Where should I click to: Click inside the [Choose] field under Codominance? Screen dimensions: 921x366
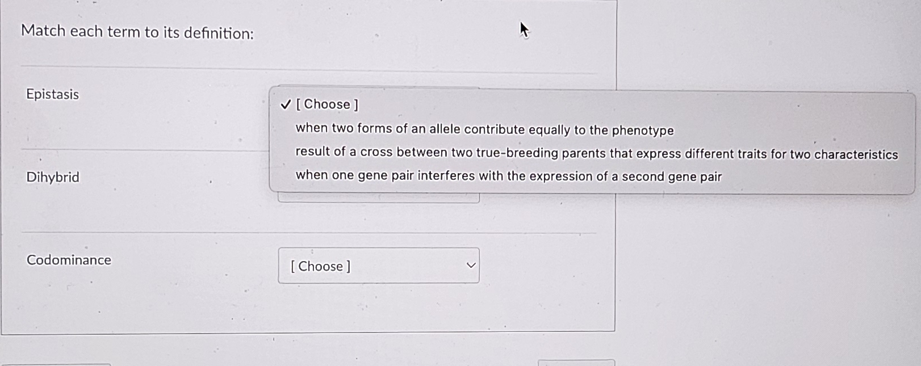(341, 265)
